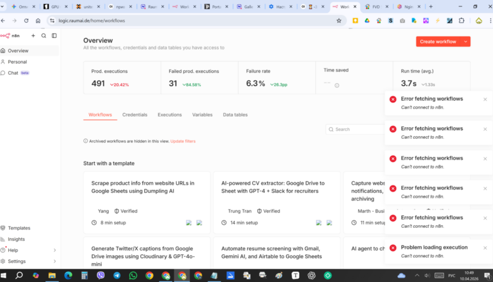Click the Time saved info icon
Screen dimensions: 493x282
click(x=337, y=85)
